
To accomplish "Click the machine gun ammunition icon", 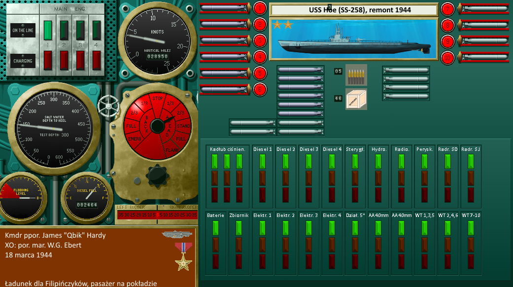I will click(x=356, y=74).
